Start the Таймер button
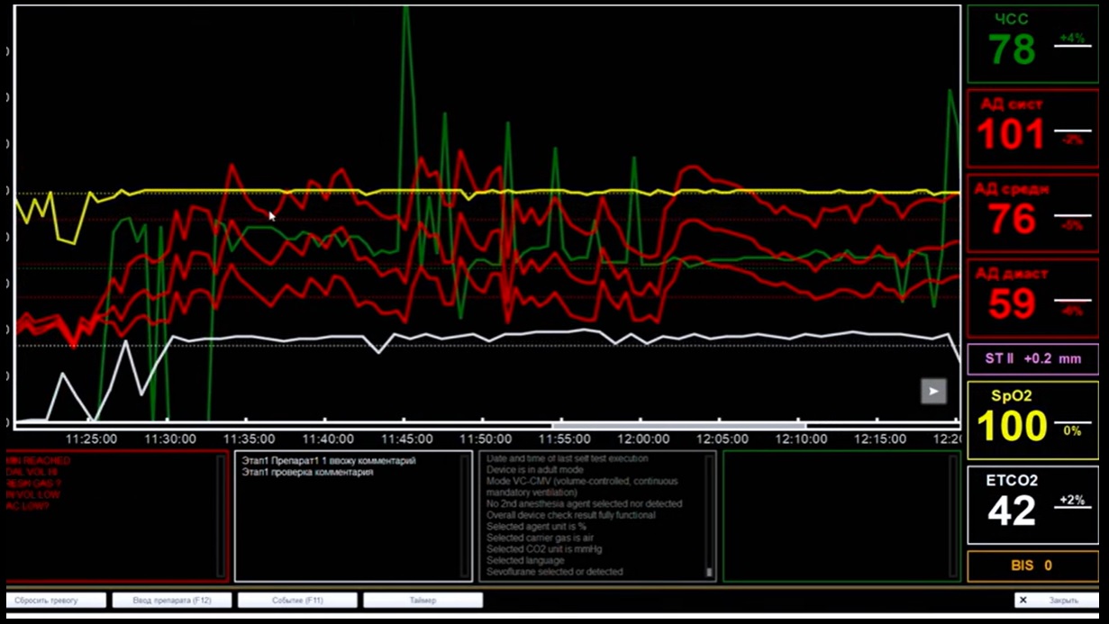 click(423, 600)
